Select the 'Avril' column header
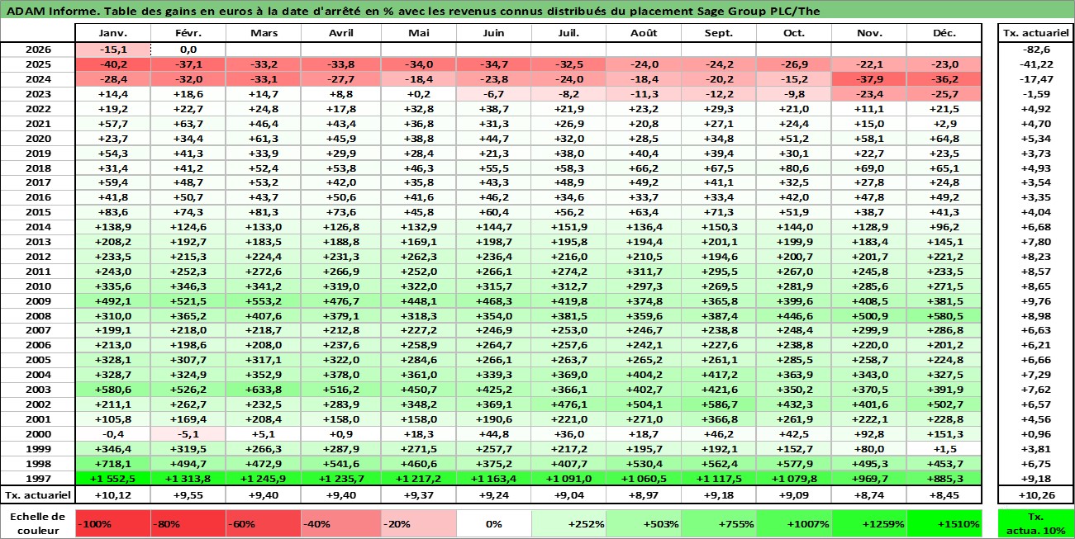The height and width of the screenshot is (539, 1075). click(x=340, y=33)
